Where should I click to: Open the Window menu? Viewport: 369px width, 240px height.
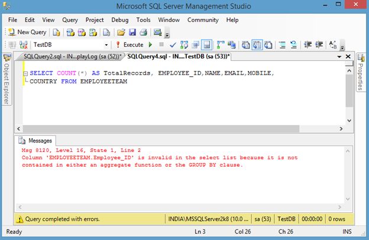pyautogui.click(x=169, y=20)
